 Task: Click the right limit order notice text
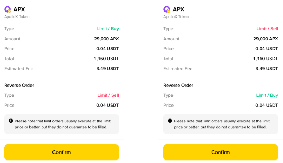click(x=222, y=124)
